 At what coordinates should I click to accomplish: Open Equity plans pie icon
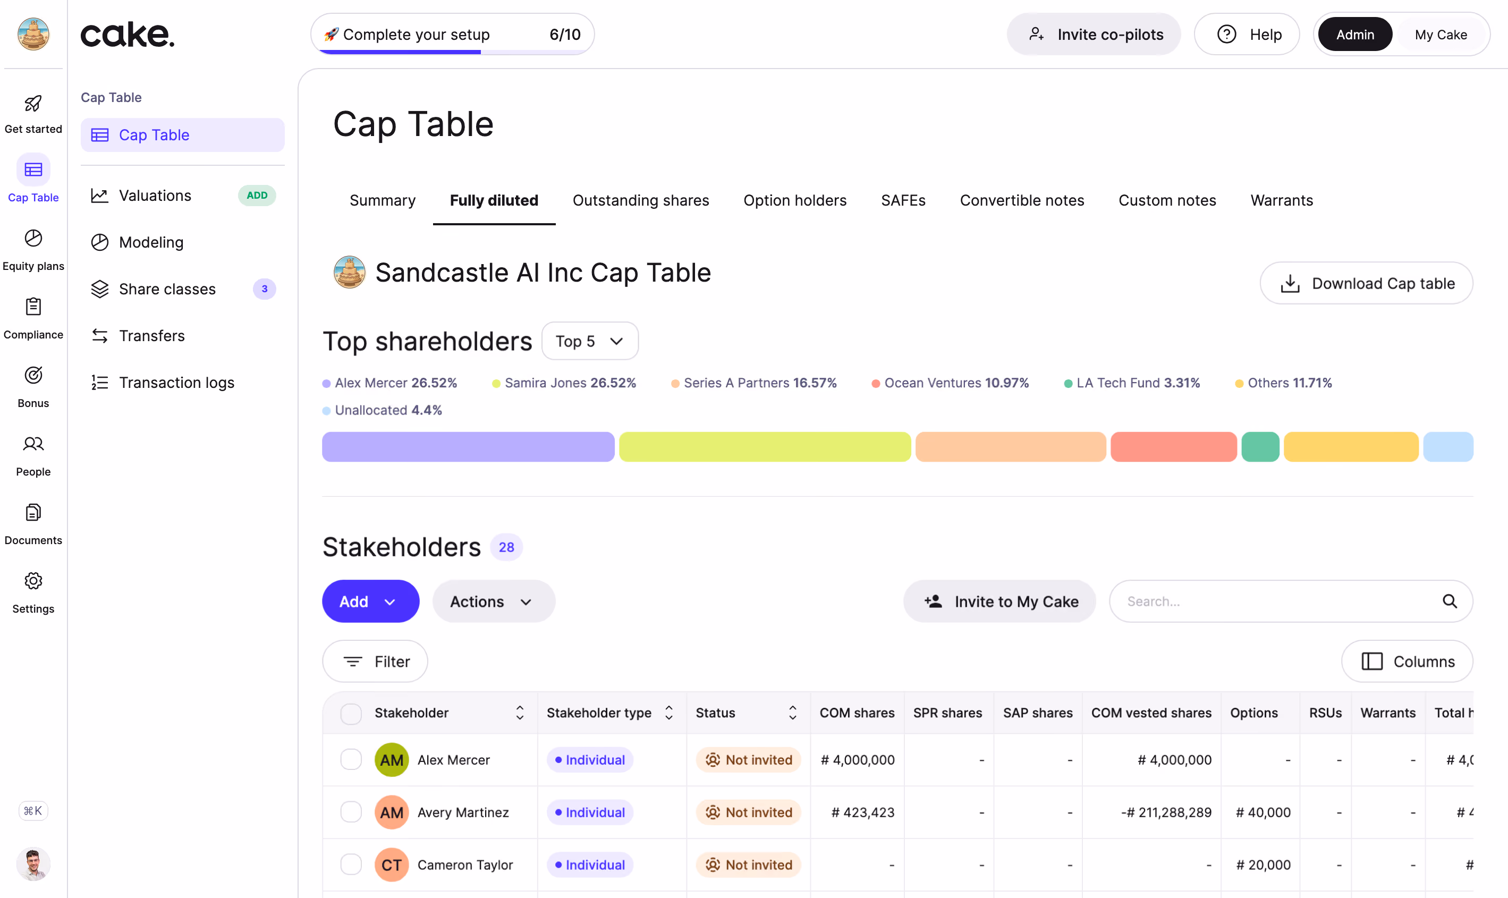(33, 239)
